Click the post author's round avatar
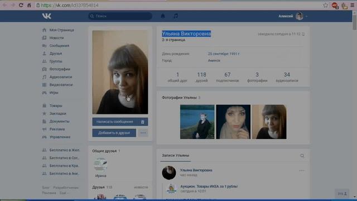This screenshot has height=201, width=357. coord(169,173)
